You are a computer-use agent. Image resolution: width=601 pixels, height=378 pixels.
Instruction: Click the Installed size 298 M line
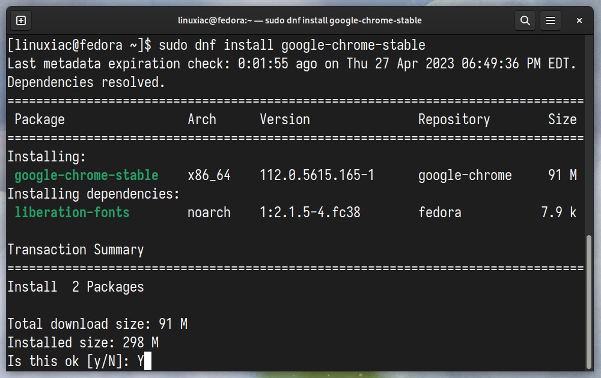pos(83,343)
